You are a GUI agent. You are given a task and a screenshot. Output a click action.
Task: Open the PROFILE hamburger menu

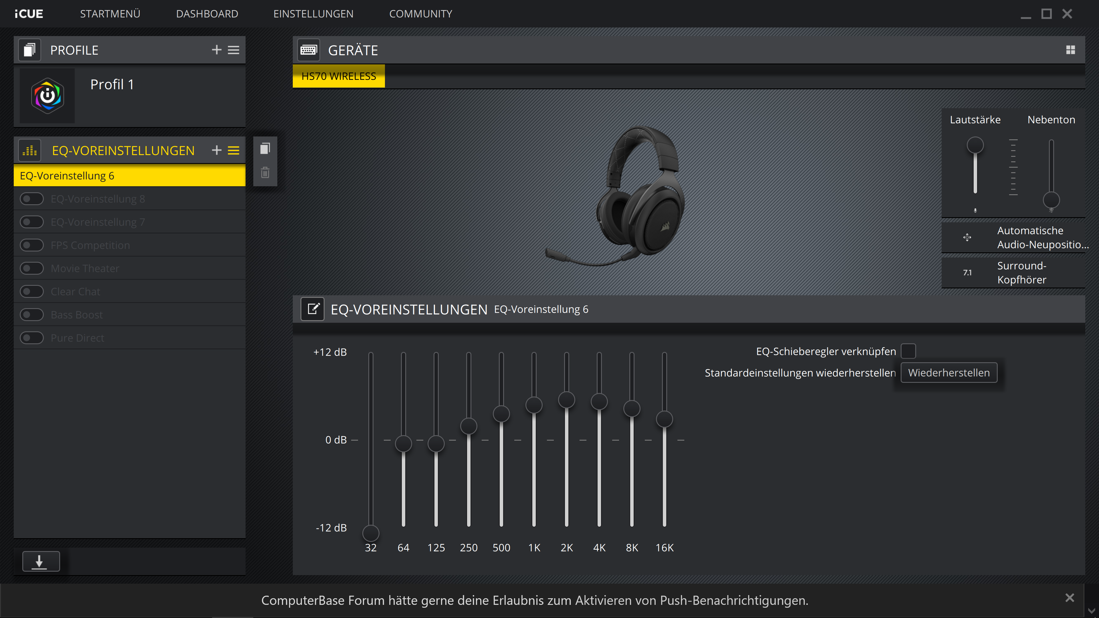tap(233, 50)
